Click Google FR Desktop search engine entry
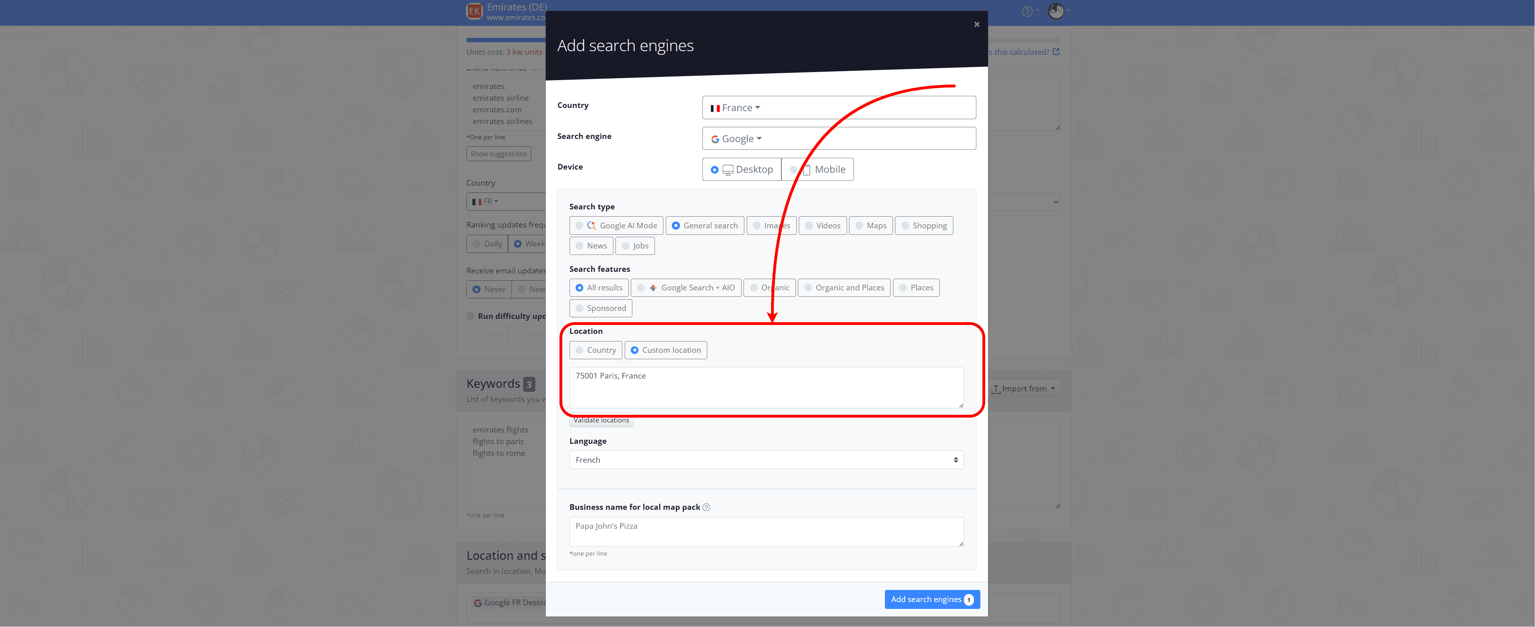 click(x=510, y=603)
